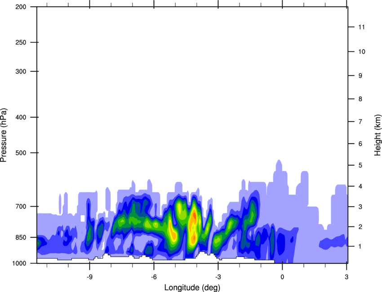Click the 1 km height label
Image resolution: width=382 pixels, height=292 pixels.
[360, 247]
